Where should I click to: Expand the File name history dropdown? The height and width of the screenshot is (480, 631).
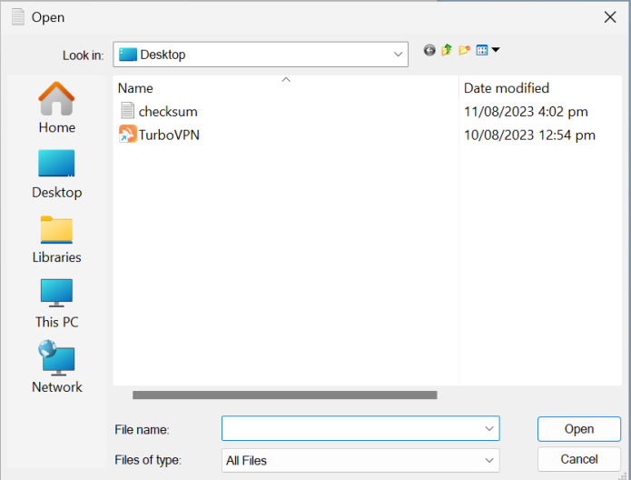[x=489, y=428]
